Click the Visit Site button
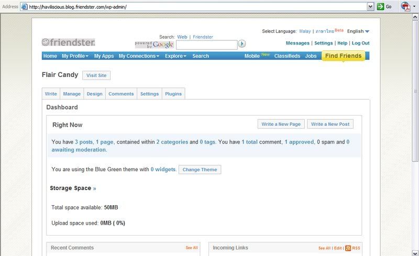 click(x=96, y=75)
